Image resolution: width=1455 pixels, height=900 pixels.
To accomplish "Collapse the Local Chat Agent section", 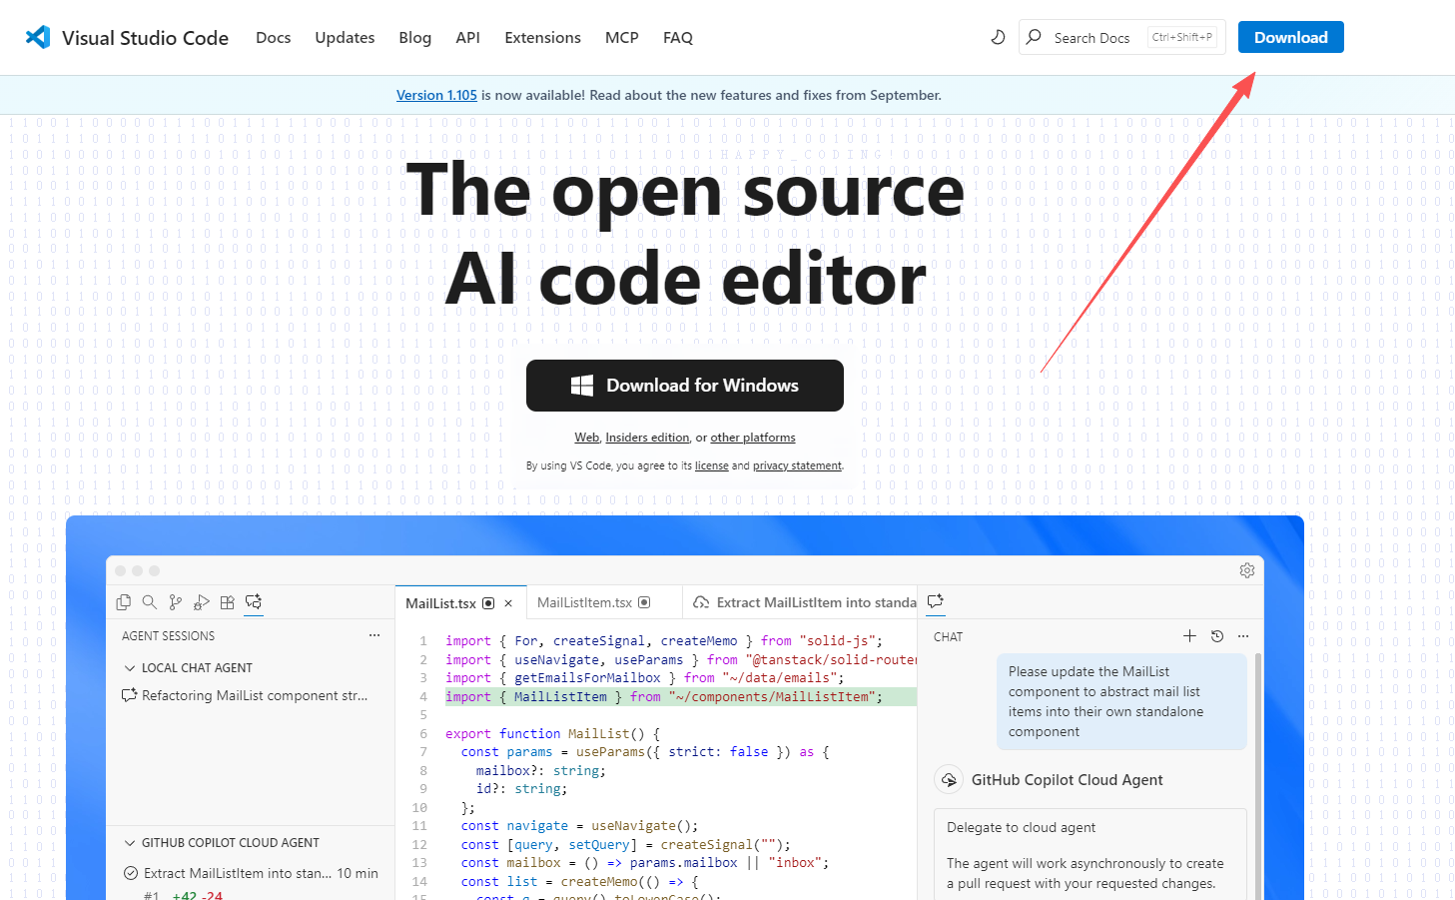I will tap(130, 667).
